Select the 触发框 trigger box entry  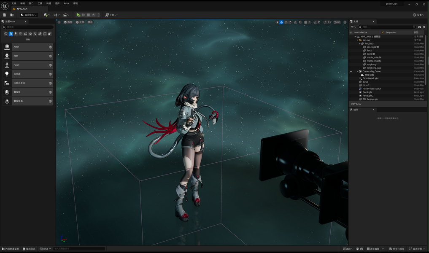(x=28, y=92)
